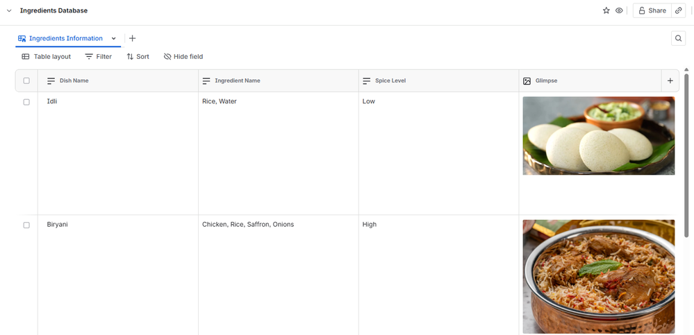Open Hide field options
The image size is (694, 335).
[x=183, y=57]
